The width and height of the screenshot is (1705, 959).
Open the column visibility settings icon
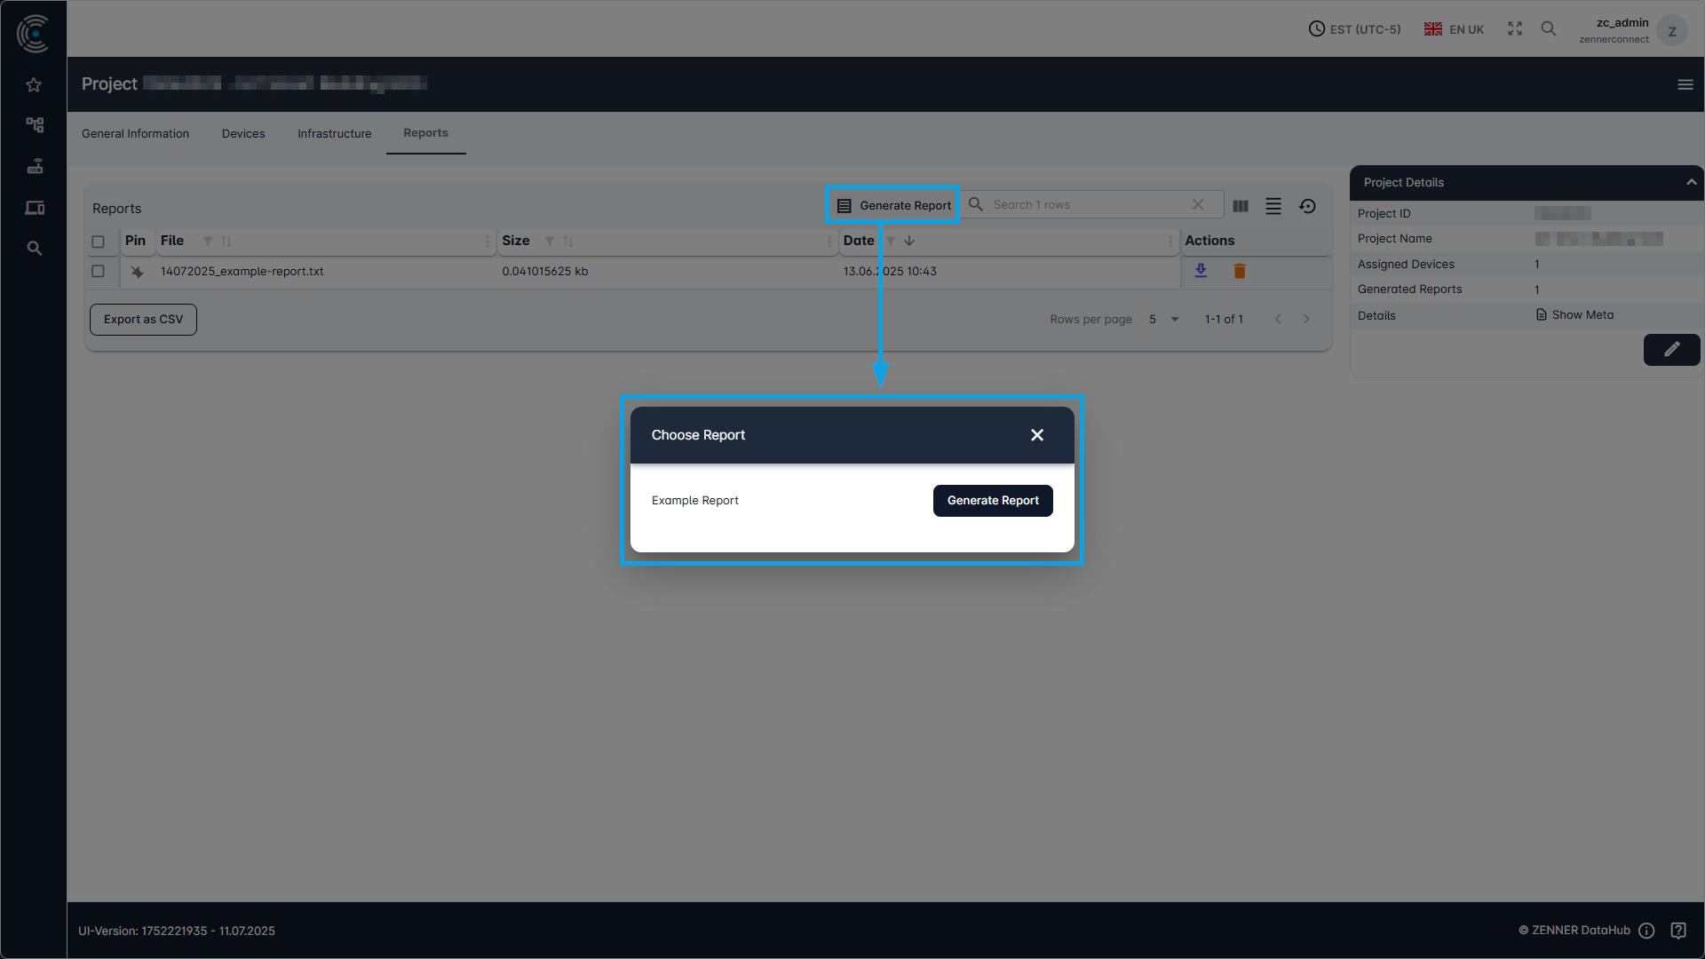1241,205
